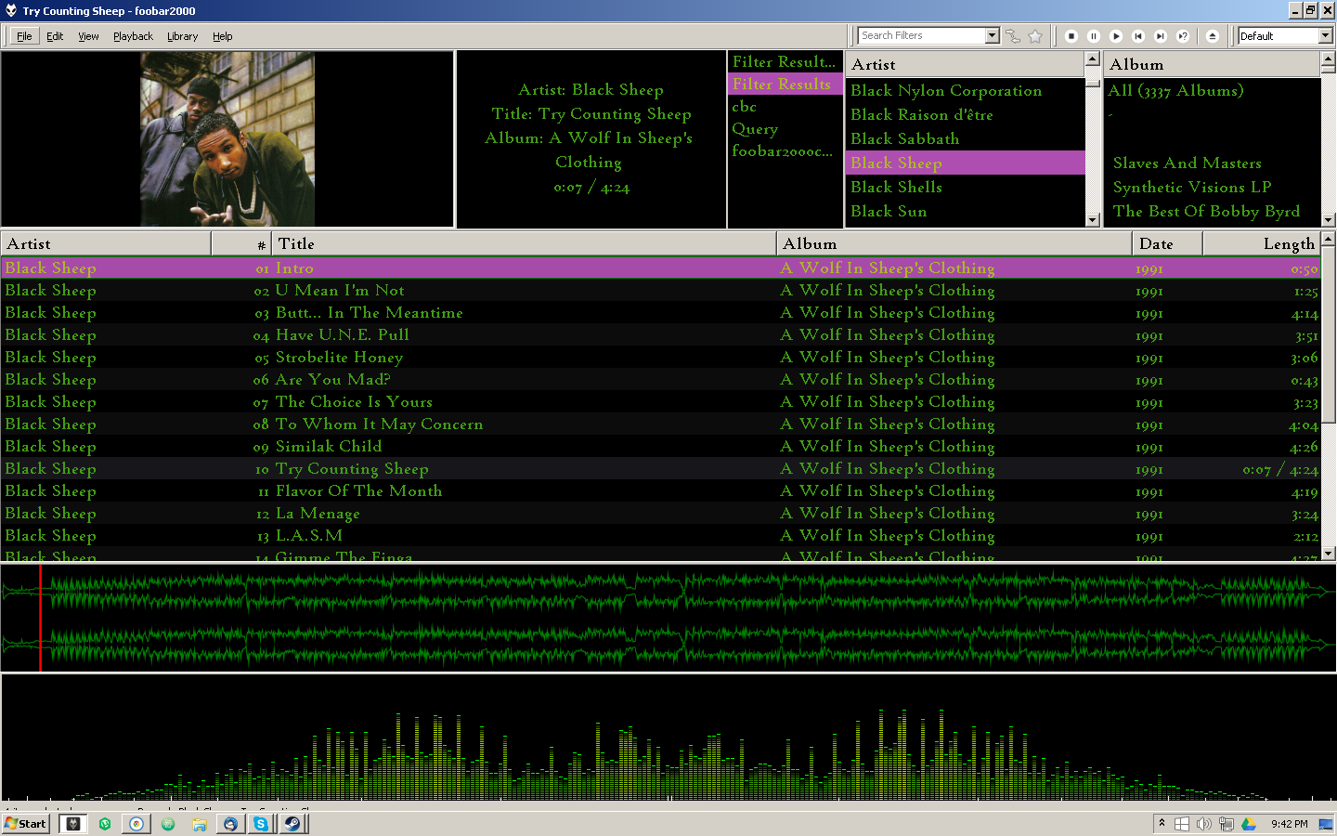Select track 03 Butt... In The Meantime
Viewport: 1337px width, 836px height.
[660, 312]
